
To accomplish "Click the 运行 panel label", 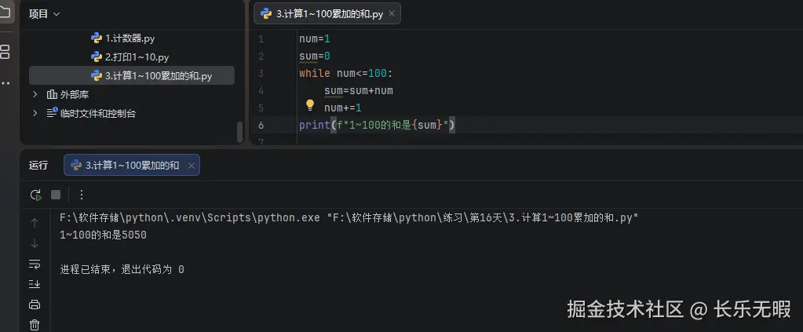I will click(38, 165).
